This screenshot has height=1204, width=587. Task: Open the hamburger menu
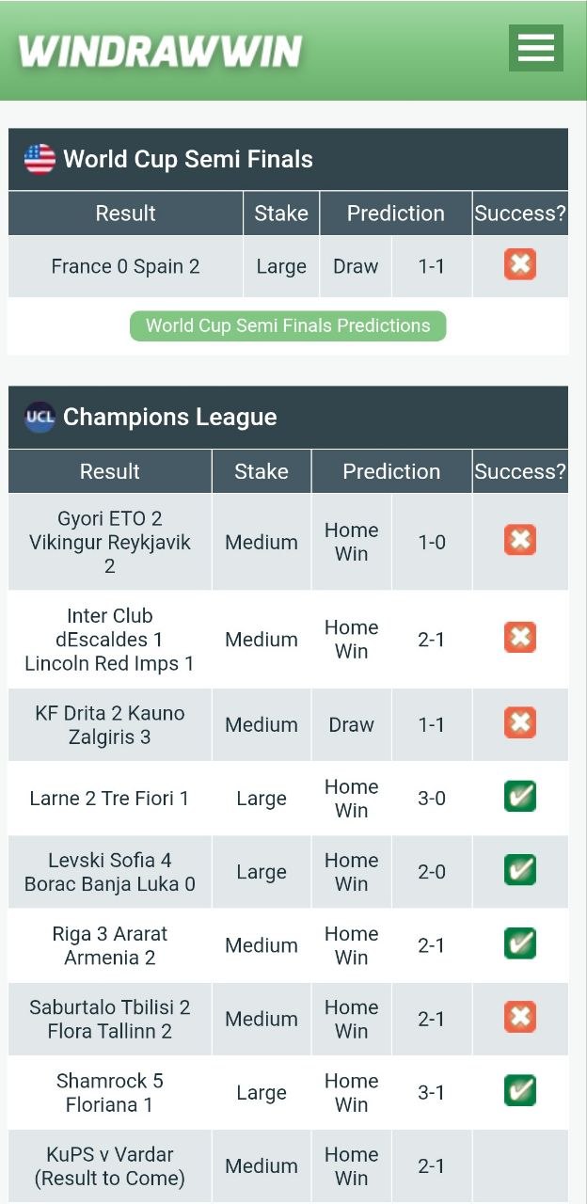point(536,48)
